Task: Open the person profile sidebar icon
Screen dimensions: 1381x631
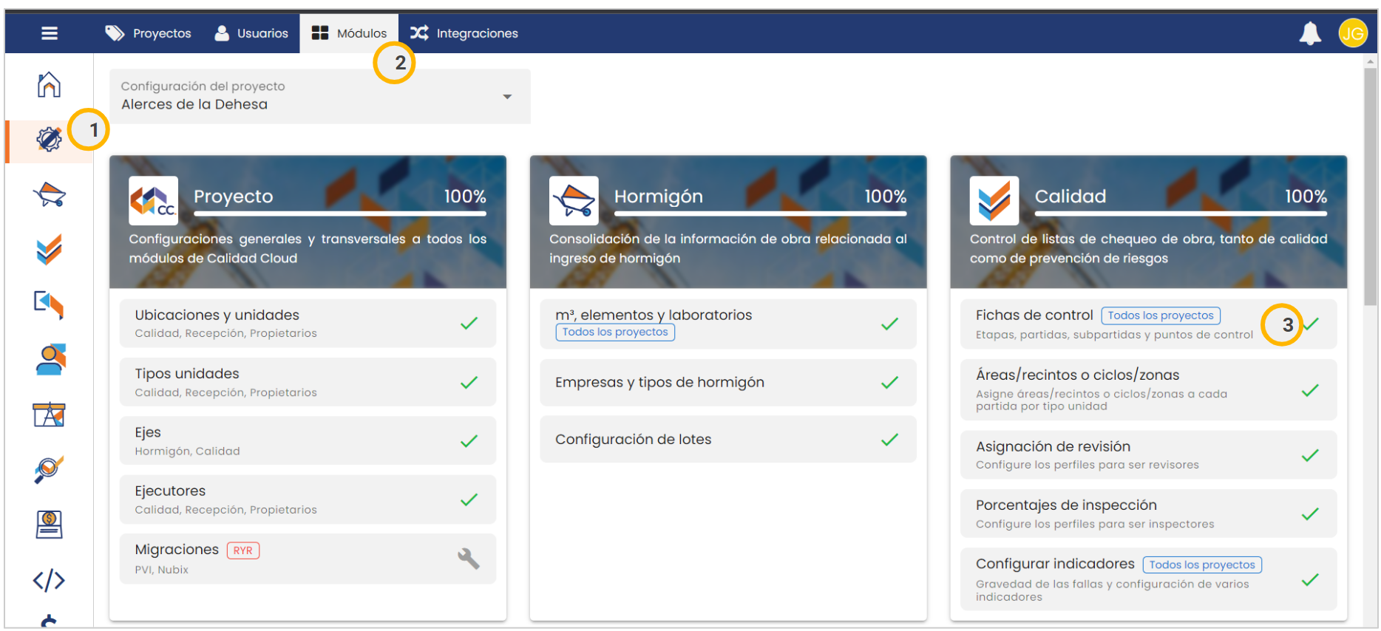Action: (50, 359)
